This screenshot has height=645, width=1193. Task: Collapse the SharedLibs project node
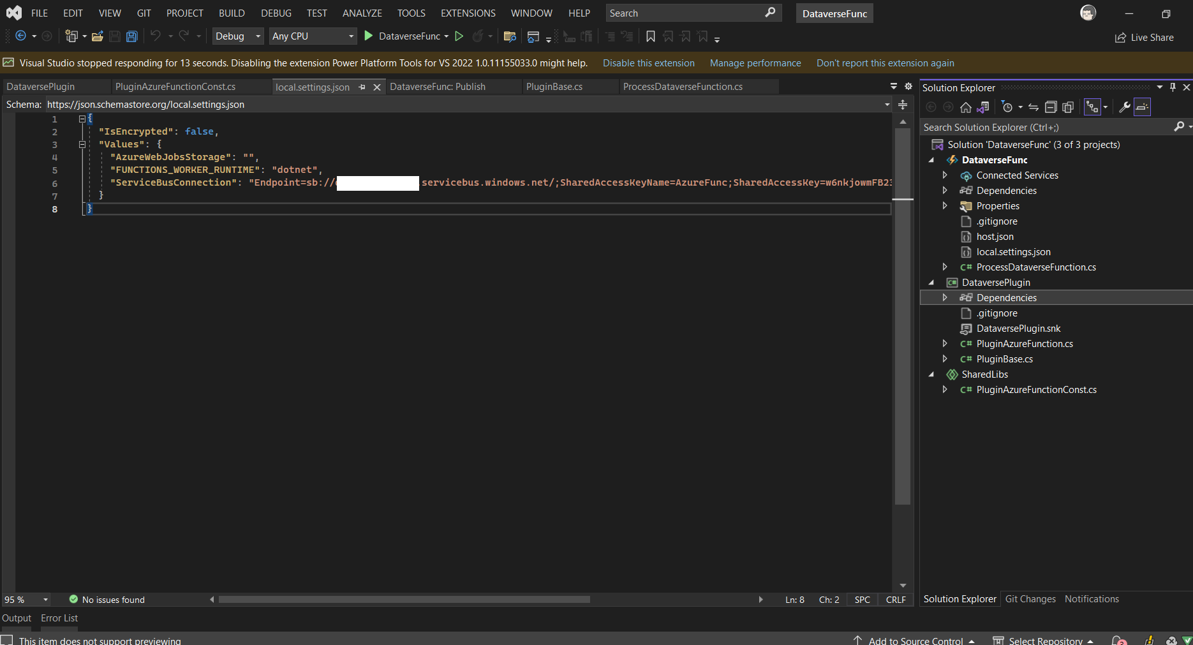click(x=931, y=374)
